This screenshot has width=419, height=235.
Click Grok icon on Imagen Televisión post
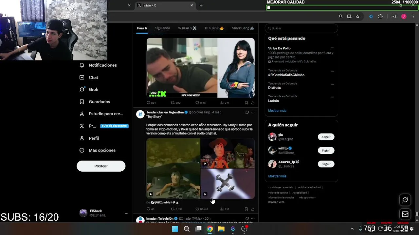(x=247, y=218)
